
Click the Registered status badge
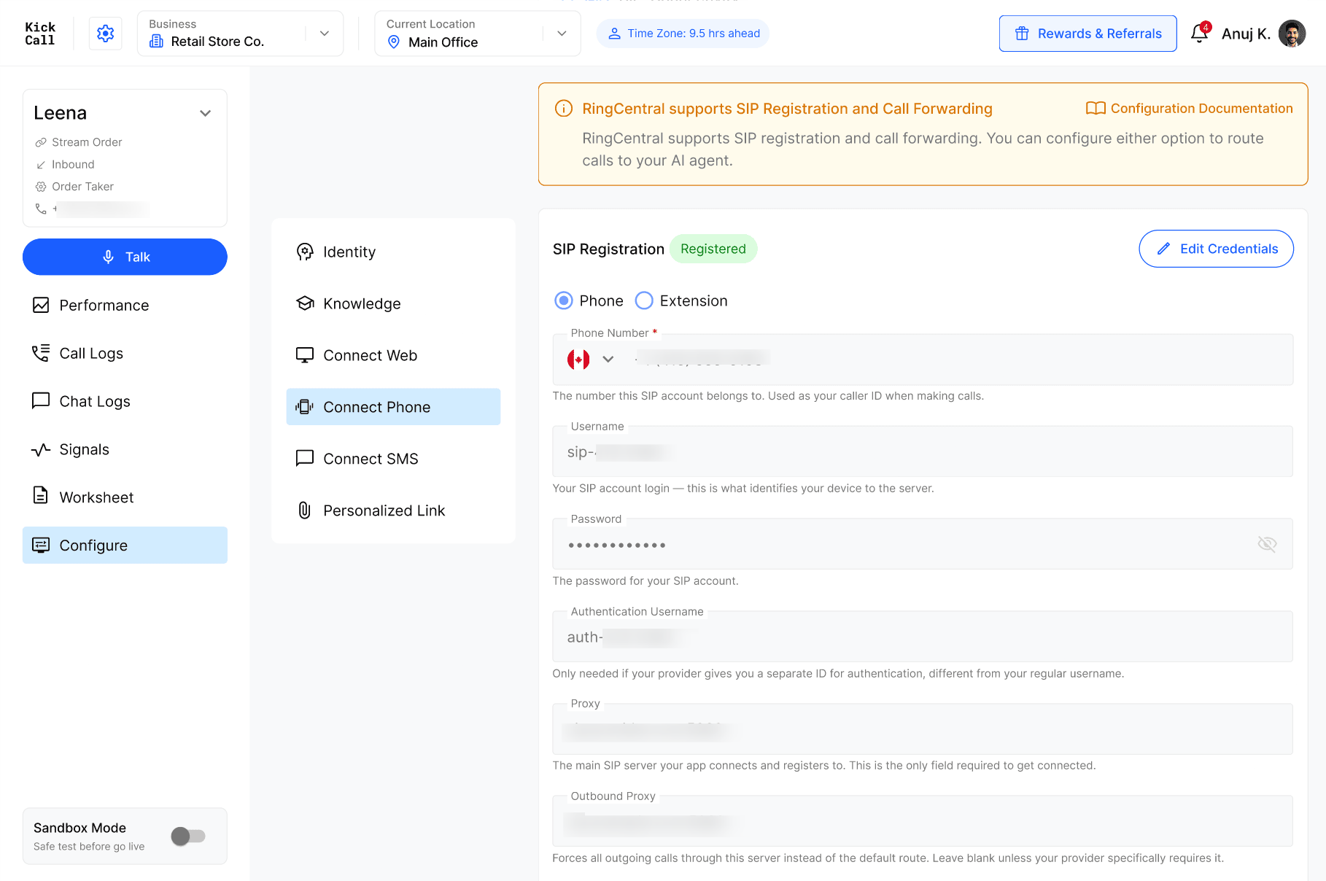click(713, 249)
